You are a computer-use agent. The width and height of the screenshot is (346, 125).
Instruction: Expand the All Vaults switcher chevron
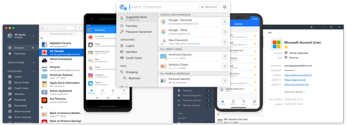[34, 36]
